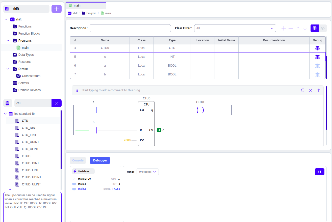
Task: Switch to the Debugger tab
Action: tap(100, 160)
